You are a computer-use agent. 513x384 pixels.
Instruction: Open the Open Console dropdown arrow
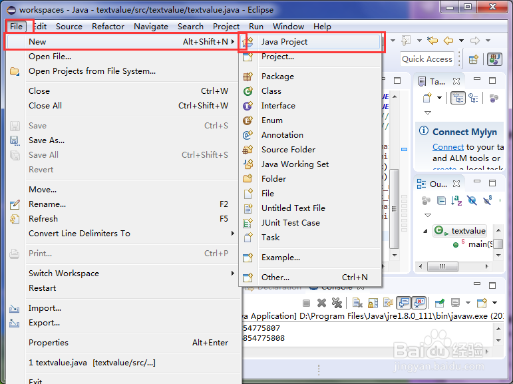(494, 303)
